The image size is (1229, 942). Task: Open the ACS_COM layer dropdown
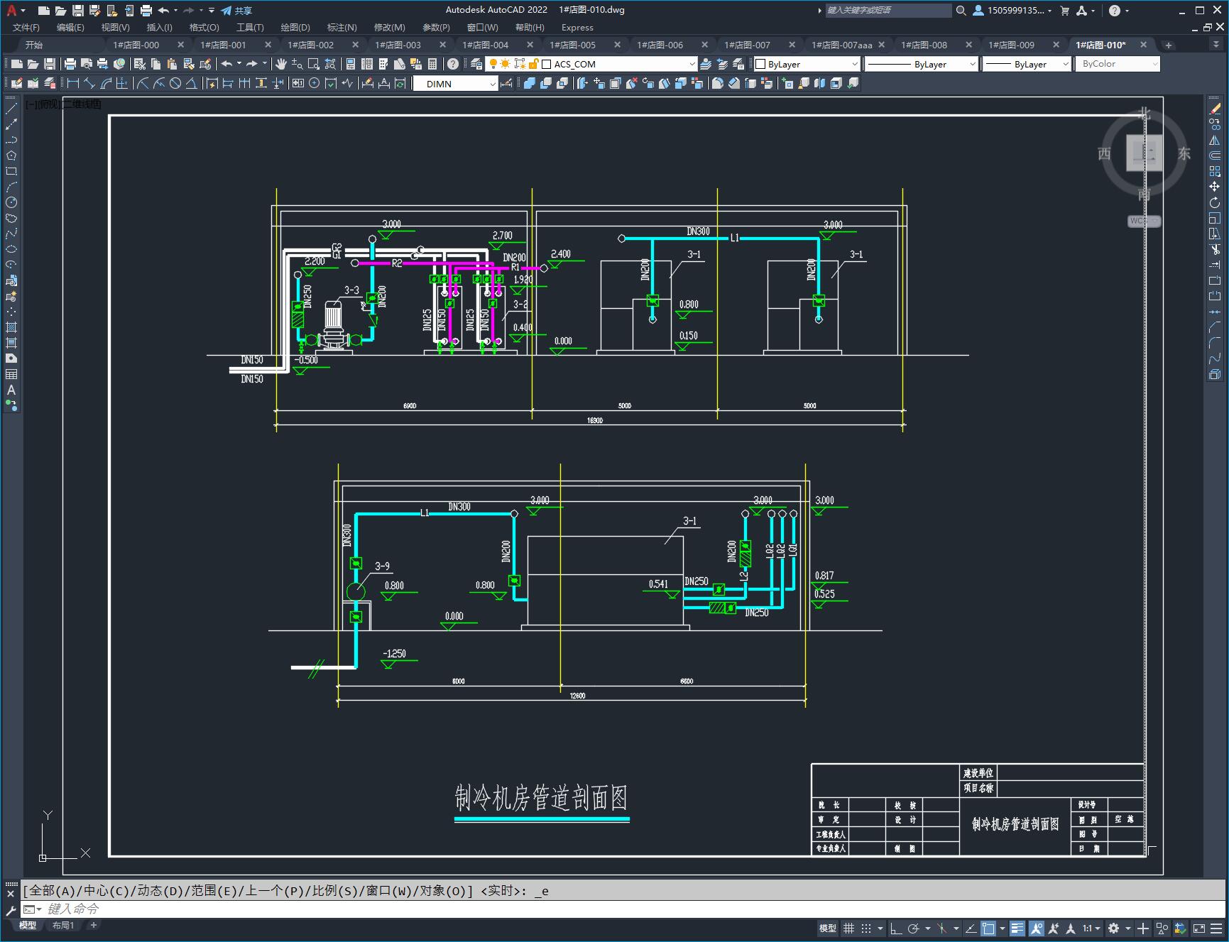point(692,64)
